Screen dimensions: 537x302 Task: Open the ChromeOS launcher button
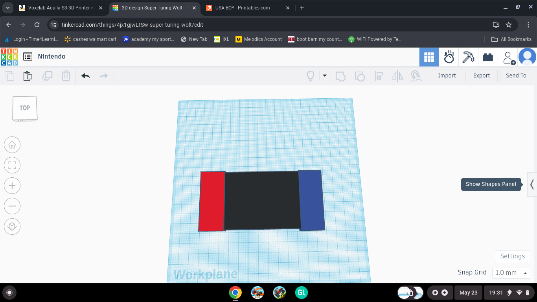tap(9, 293)
